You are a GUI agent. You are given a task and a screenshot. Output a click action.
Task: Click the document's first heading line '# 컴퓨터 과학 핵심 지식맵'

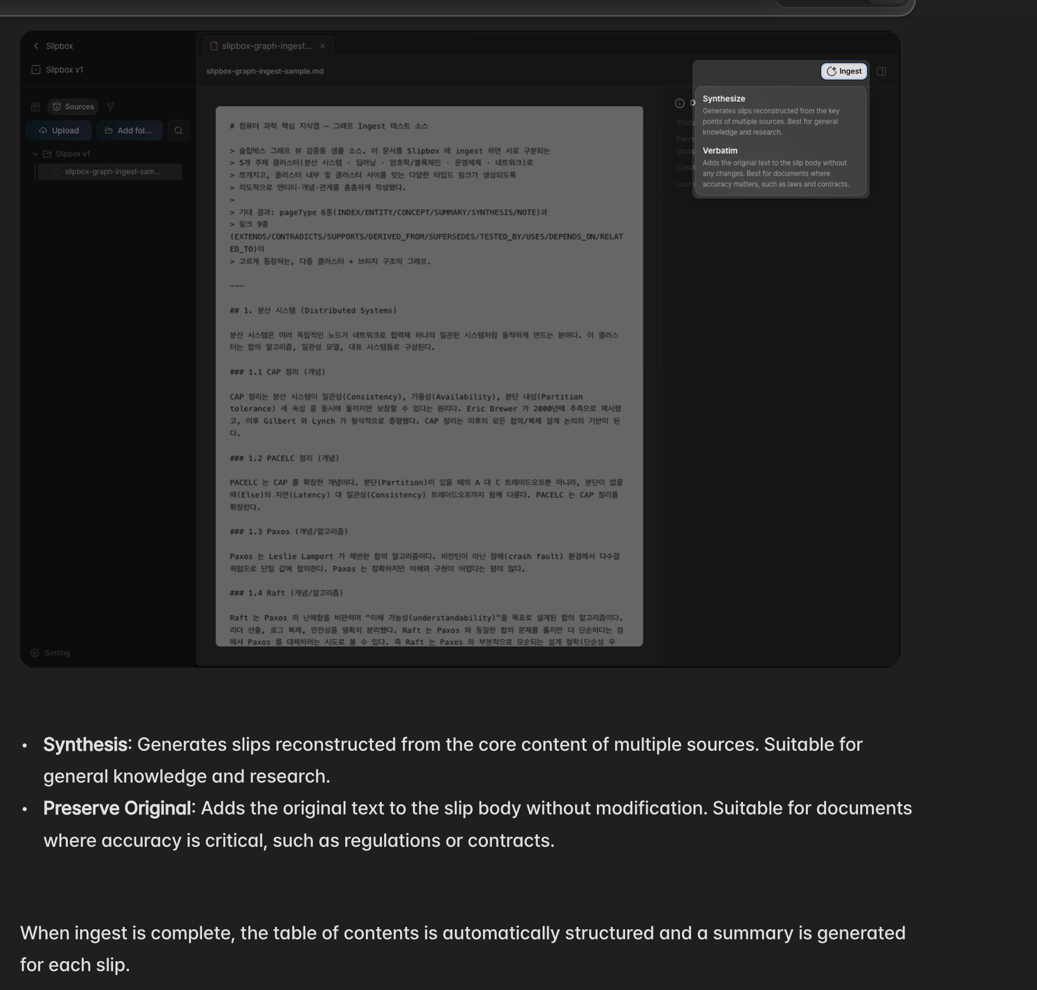click(x=329, y=126)
